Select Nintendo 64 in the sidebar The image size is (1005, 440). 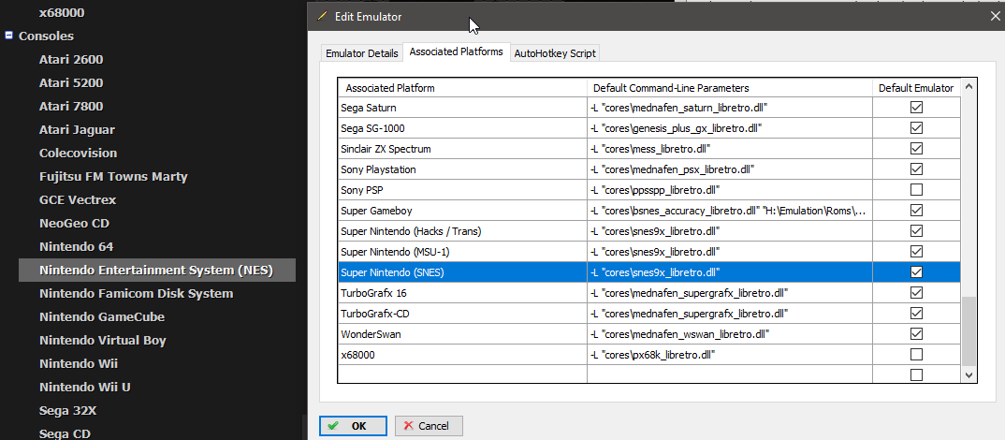click(x=77, y=247)
